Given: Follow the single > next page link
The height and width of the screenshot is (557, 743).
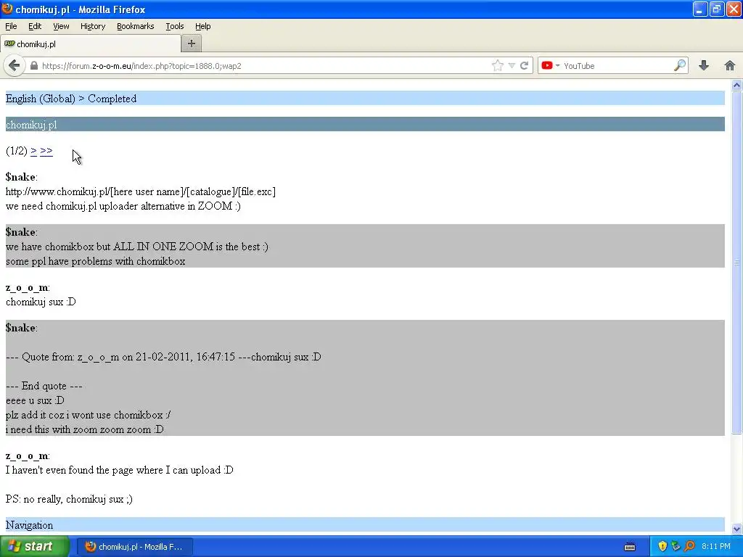Looking at the screenshot, I should (33, 151).
